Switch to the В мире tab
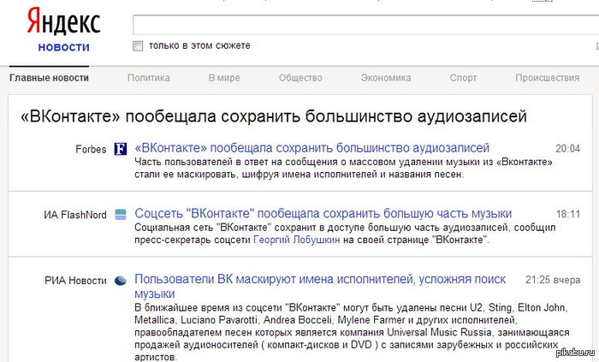 (223, 78)
